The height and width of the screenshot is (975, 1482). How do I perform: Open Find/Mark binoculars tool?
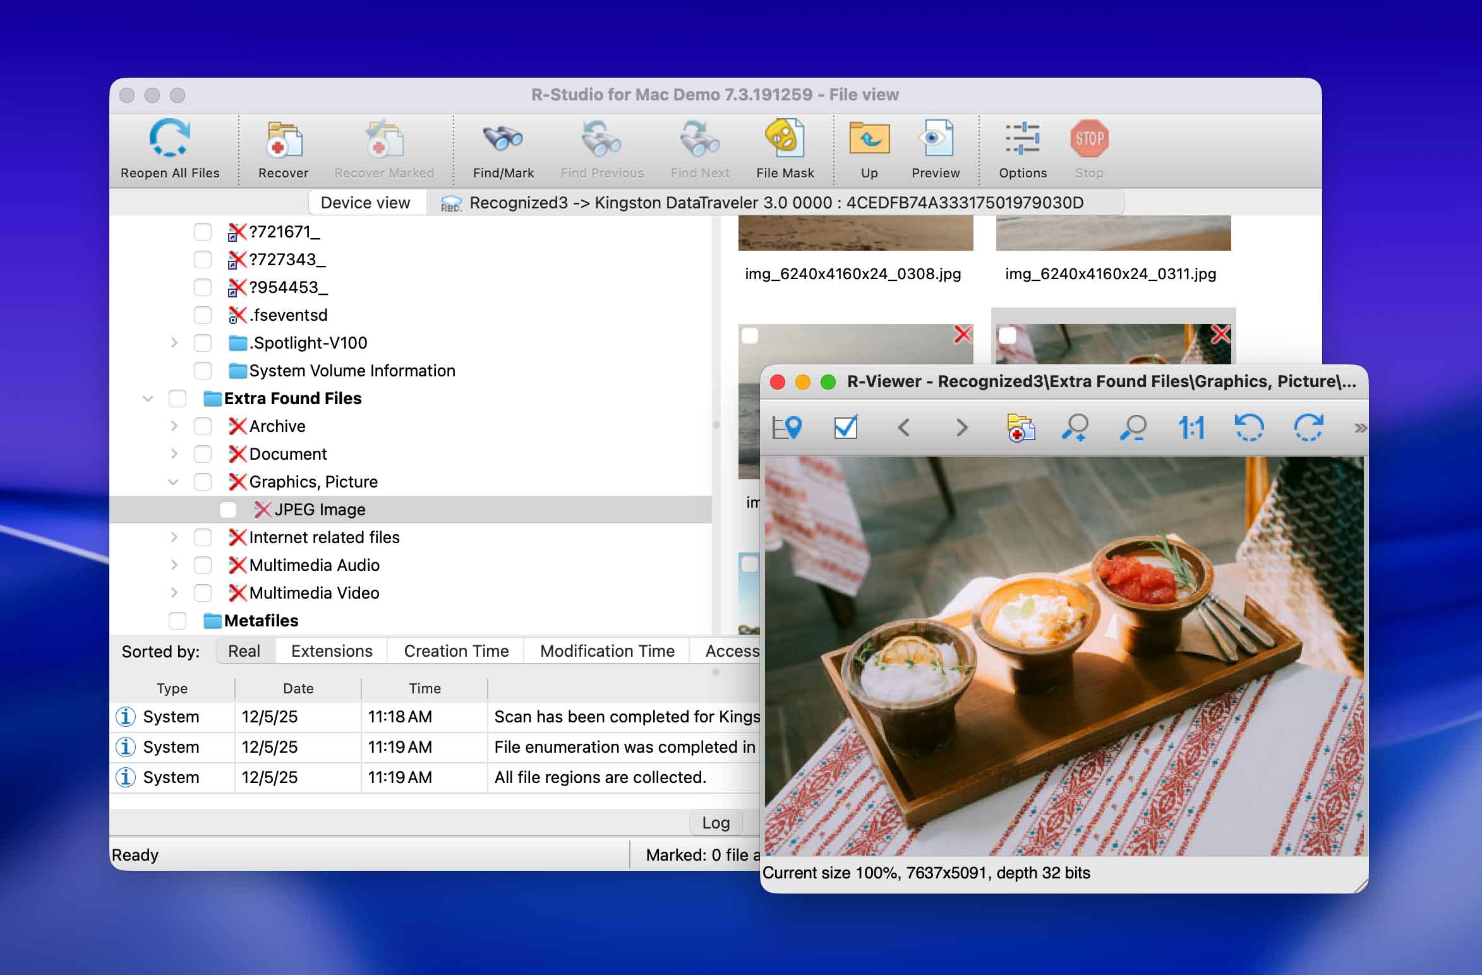[x=503, y=138]
